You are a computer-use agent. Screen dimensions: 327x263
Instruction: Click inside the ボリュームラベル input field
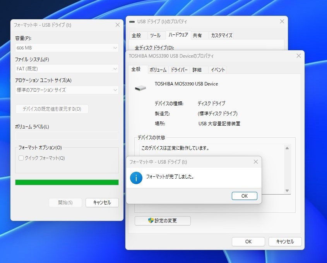[66, 135]
